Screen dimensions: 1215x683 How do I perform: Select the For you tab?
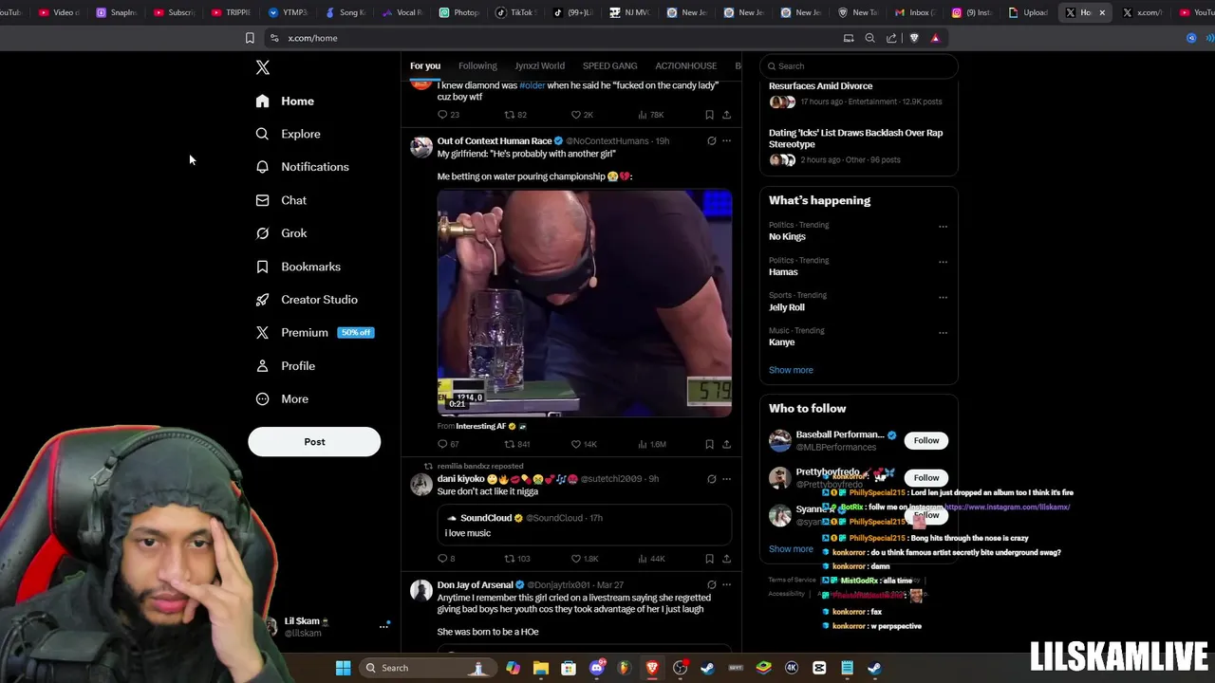pyautogui.click(x=425, y=65)
